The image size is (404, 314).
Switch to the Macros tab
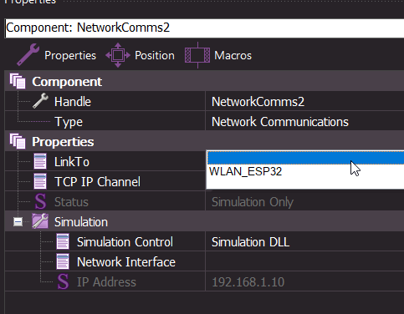click(x=233, y=55)
